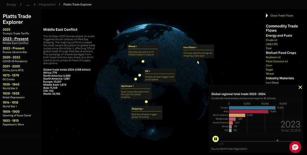Select 2022 - Present Russia-Ukraine War
307x155 pixels.
[x=15, y=50]
